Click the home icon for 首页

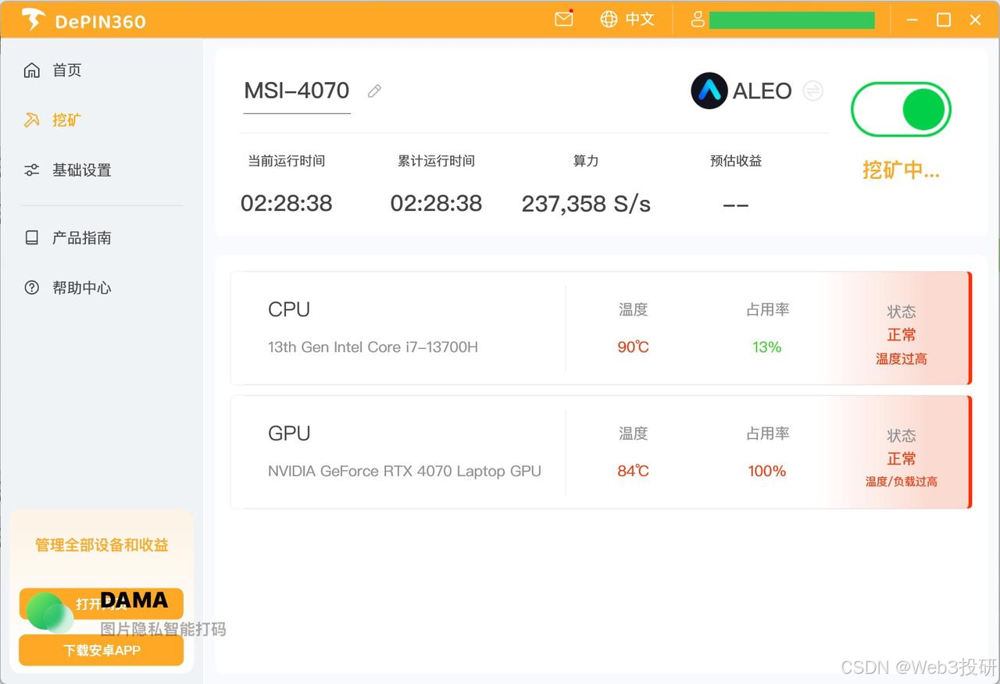[x=32, y=70]
